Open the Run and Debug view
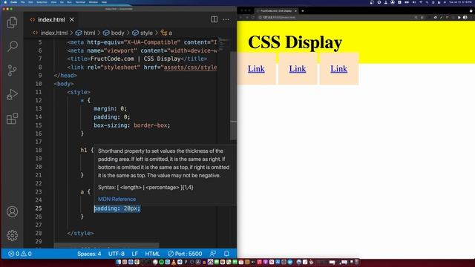Image resolution: width=475 pixels, height=267 pixels. tap(12, 94)
